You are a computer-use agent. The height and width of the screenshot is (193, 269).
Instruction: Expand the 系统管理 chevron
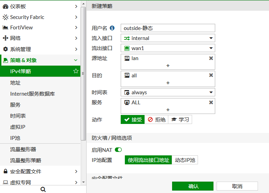[x=76, y=49]
